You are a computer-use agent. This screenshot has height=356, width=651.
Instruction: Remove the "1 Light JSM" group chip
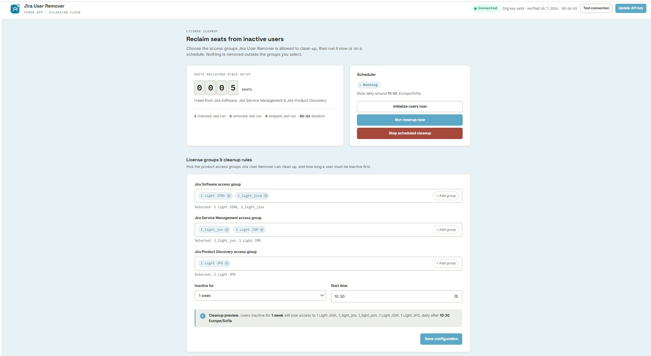(x=262, y=230)
